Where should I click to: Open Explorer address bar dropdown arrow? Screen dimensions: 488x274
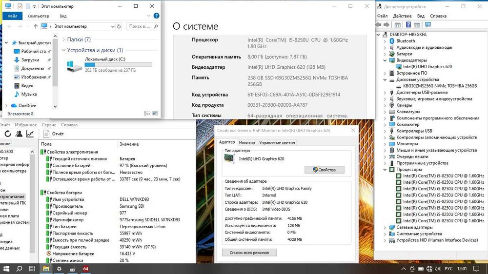point(113,26)
